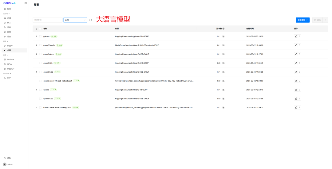Open admin account options menu
The image size is (332, 169).
point(24,164)
